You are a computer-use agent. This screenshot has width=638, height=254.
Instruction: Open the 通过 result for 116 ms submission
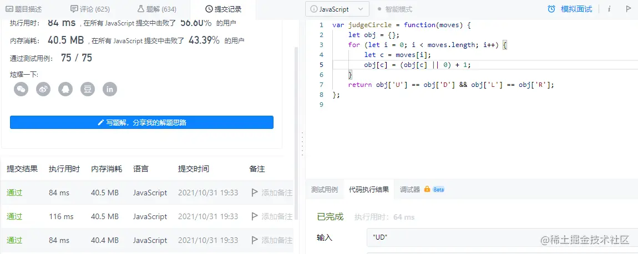(x=14, y=216)
